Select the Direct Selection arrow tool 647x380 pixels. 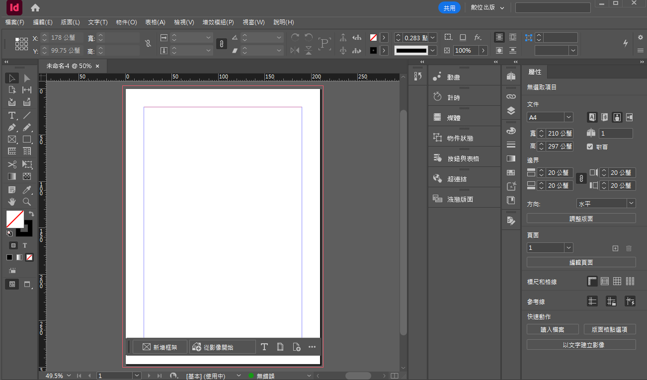click(x=27, y=78)
